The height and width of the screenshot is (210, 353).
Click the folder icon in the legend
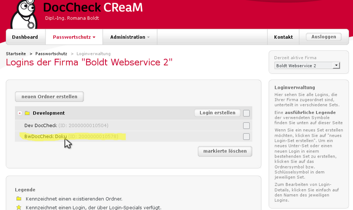(19, 199)
